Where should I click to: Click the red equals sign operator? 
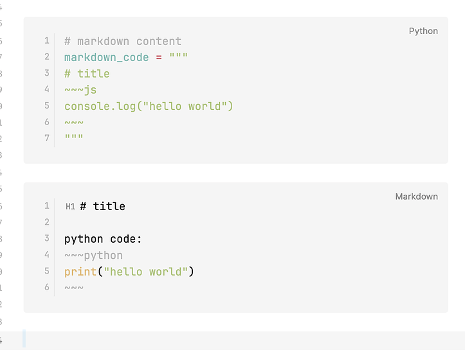(159, 57)
